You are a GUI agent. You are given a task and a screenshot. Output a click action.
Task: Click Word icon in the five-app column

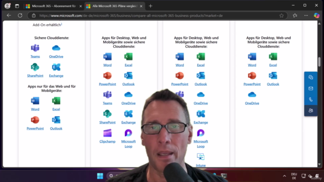(252, 57)
